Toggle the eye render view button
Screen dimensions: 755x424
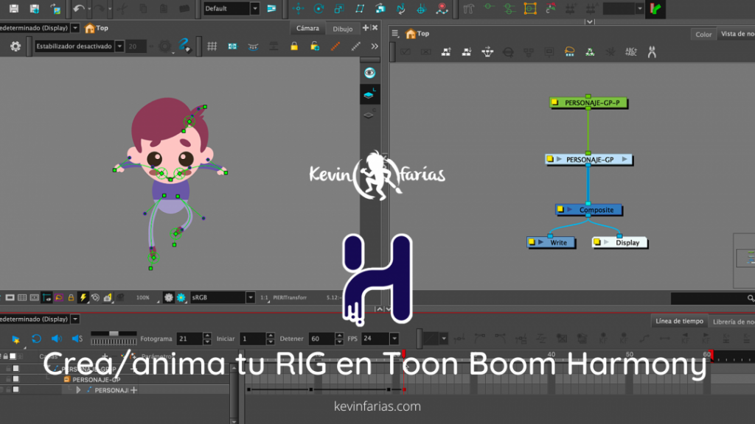(369, 73)
